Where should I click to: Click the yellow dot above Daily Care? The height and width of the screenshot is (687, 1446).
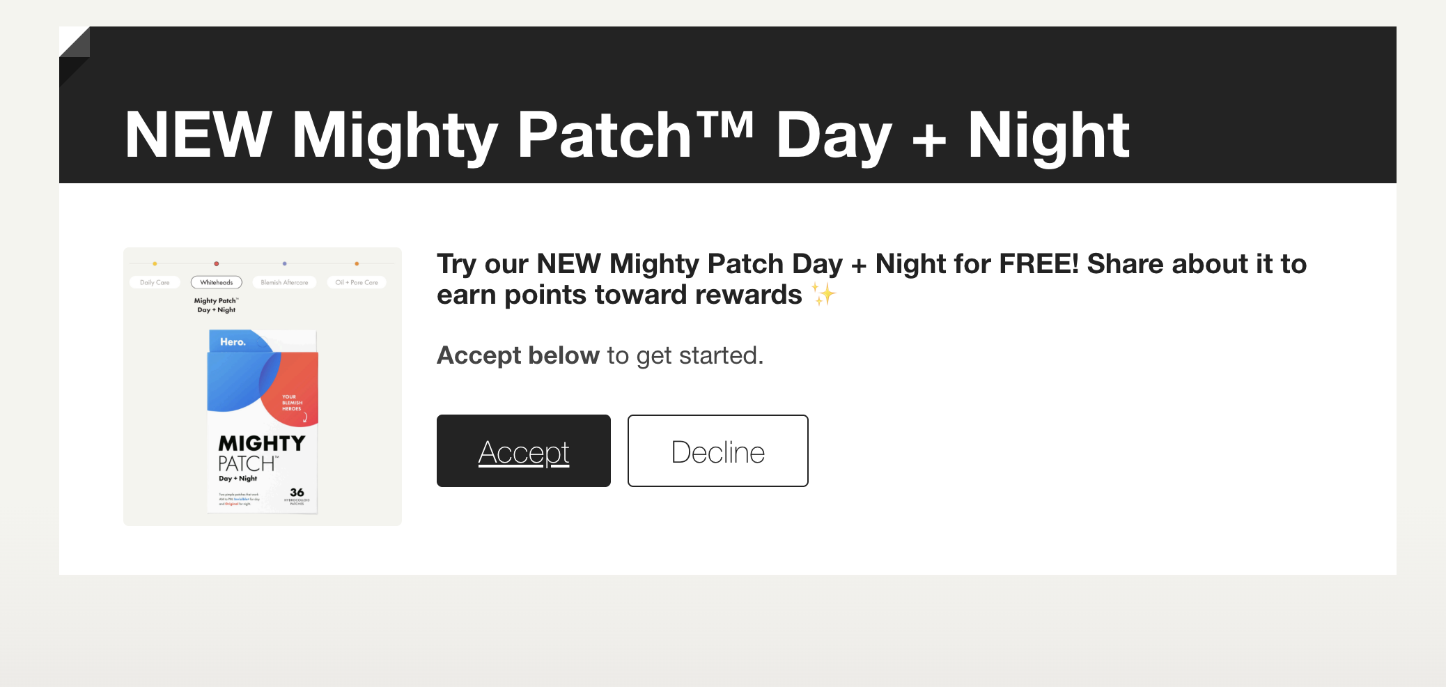pyautogui.click(x=155, y=263)
